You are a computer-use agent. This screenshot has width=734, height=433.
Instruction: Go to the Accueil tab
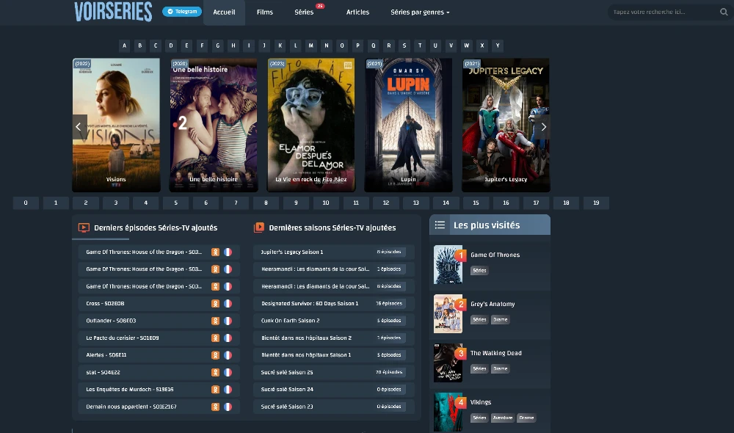coord(224,12)
